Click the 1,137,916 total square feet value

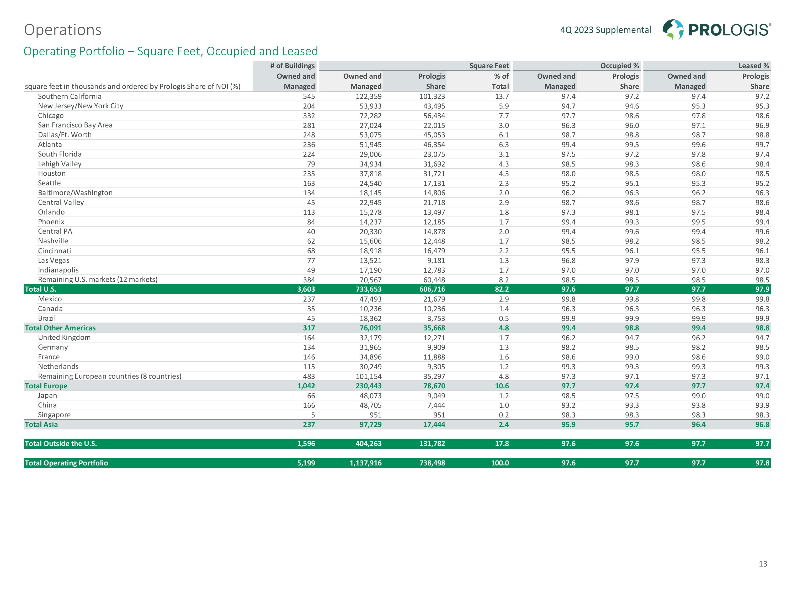[x=365, y=463]
